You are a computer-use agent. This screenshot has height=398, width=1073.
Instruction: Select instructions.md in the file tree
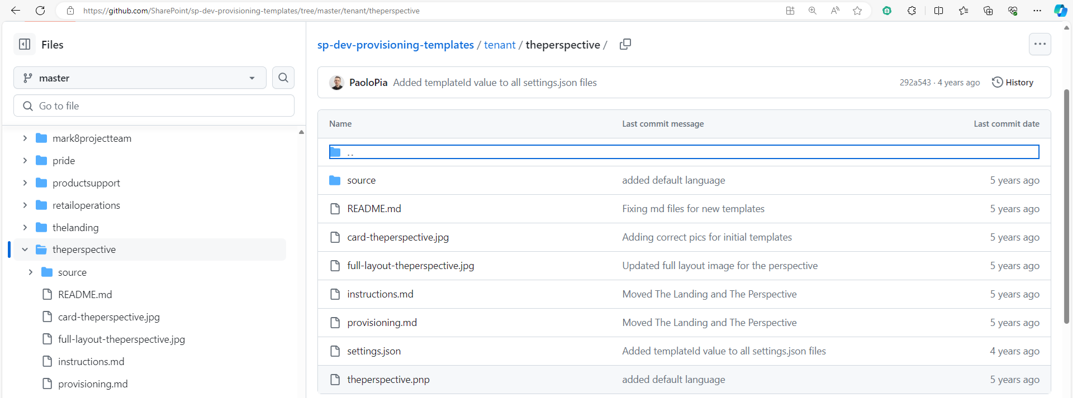click(x=91, y=362)
